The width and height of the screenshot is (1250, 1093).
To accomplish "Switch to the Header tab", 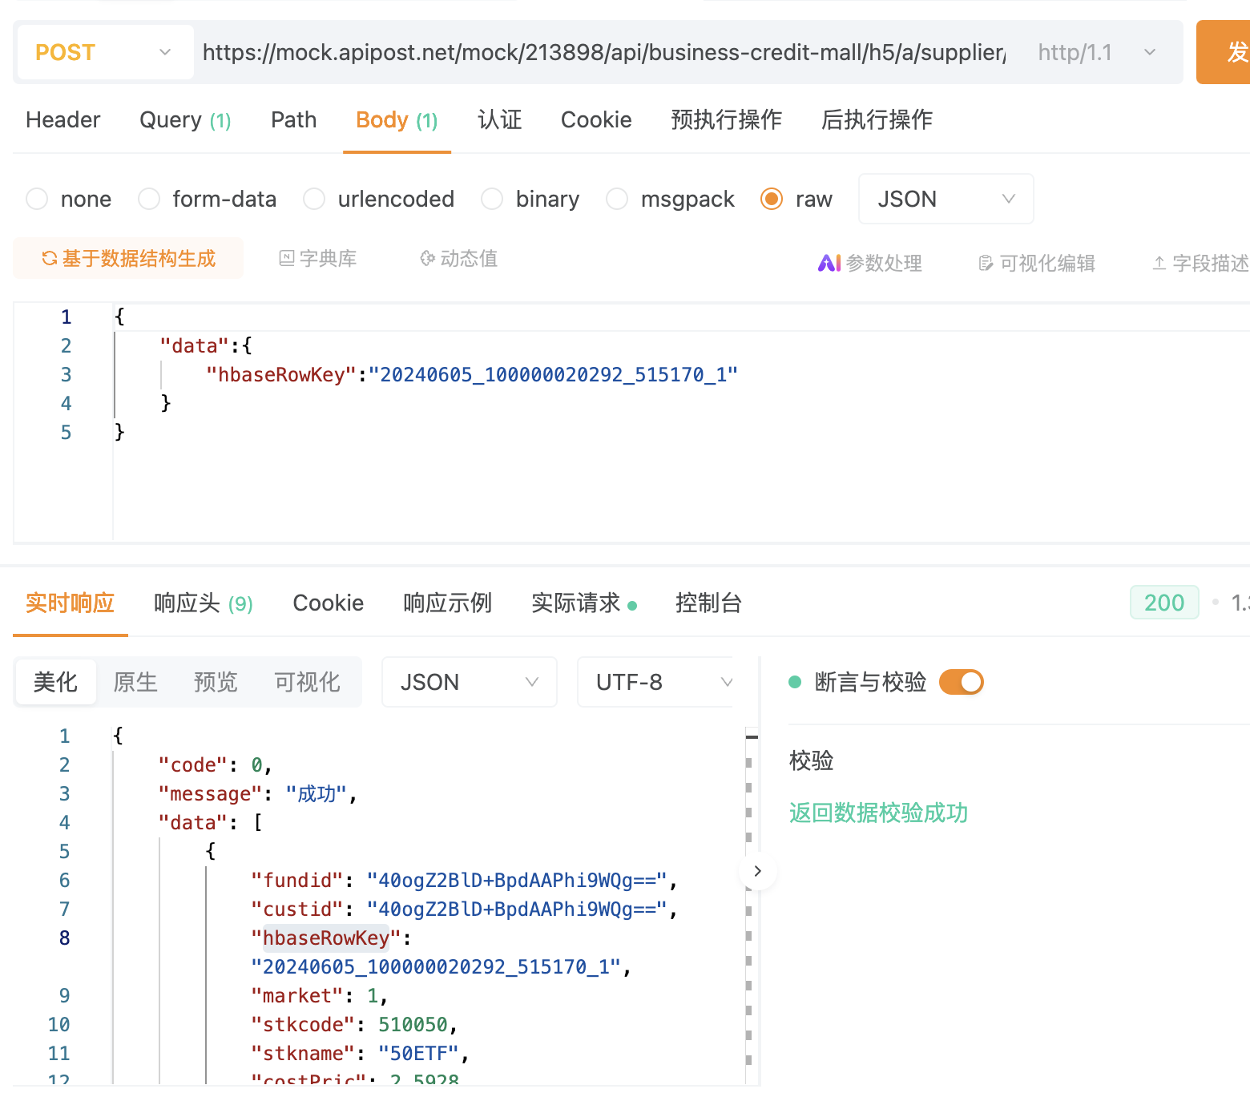I will point(62,120).
